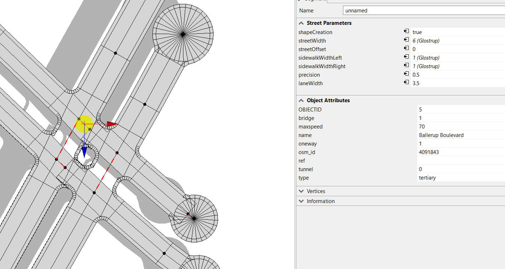The width and height of the screenshot is (505, 269).
Task: Click the source icon for sidewalkWidthLeft
Action: pos(406,57)
